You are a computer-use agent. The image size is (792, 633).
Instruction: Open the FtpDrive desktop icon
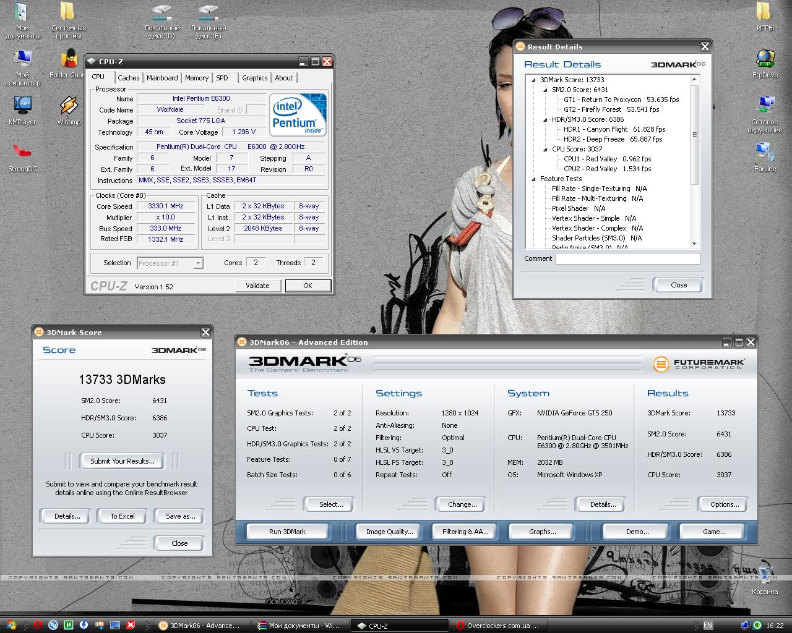(765, 63)
